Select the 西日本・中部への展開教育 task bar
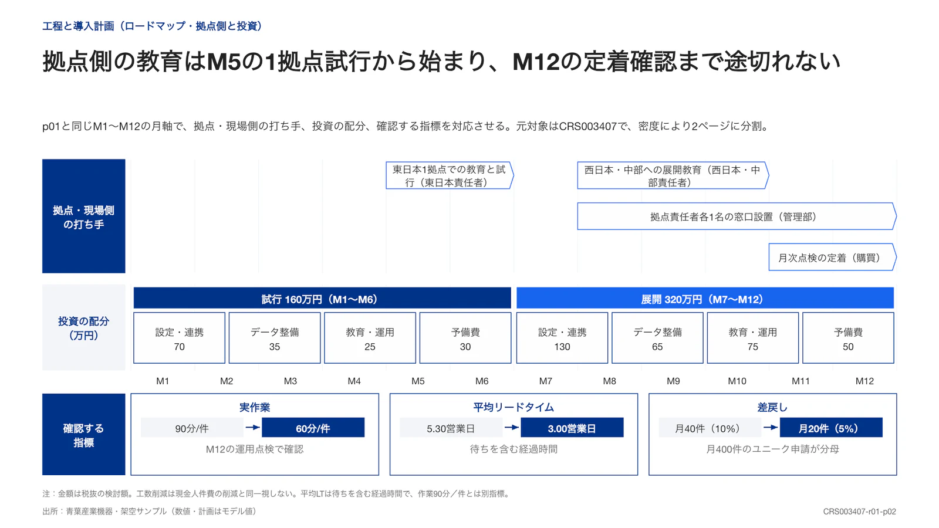Image resolution: width=939 pixels, height=528 pixels. [673, 175]
